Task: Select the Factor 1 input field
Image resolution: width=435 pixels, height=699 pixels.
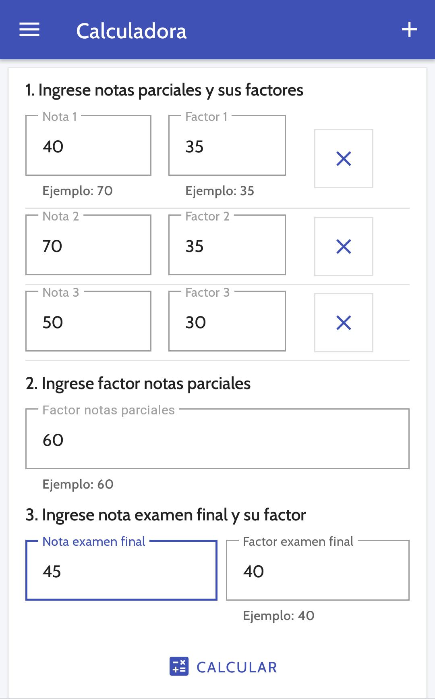Action: pyautogui.click(x=227, y=146)
